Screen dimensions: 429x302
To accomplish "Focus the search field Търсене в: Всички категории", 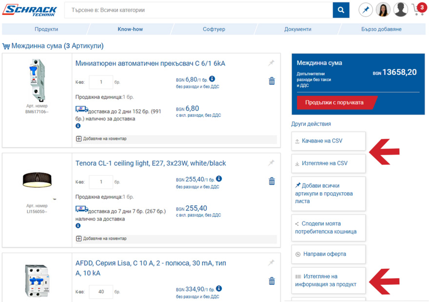I will pos(198,10).
